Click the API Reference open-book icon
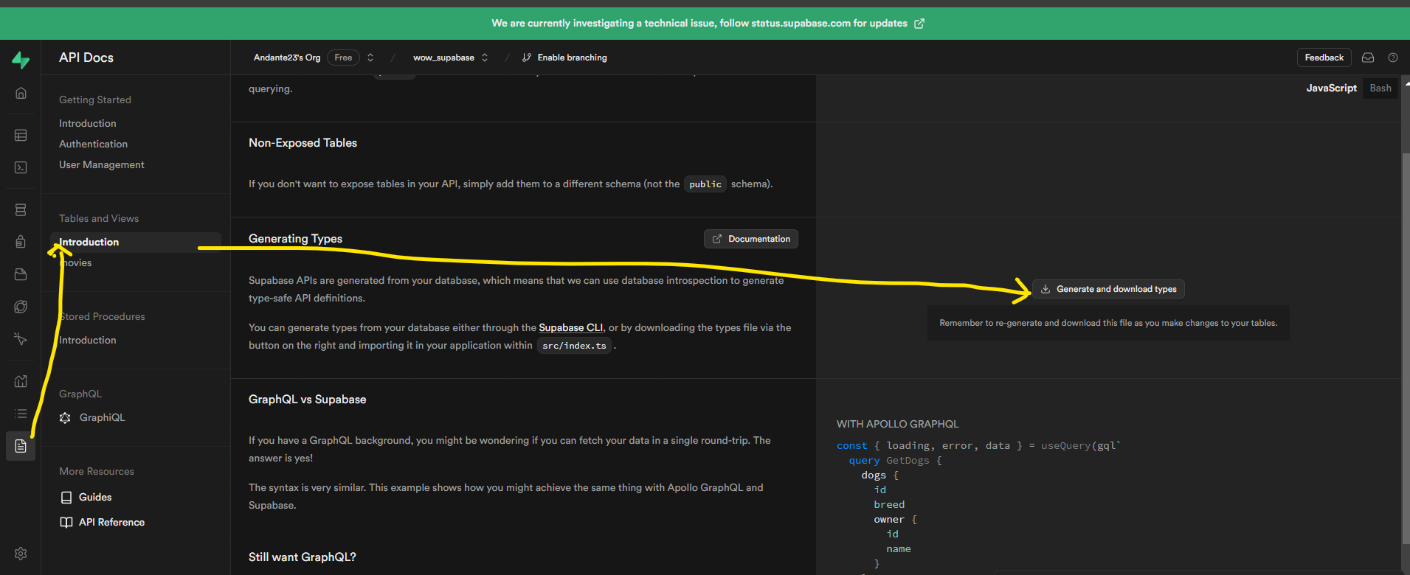Viewport: 1410px width, 575px height. (x=66, y=523)
